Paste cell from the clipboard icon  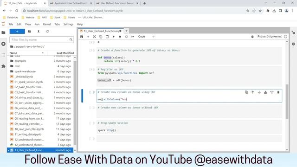[x=107, y=37]
